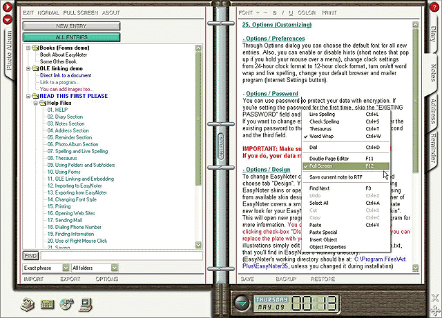Click the red play arrow icon top-left
This screenshot has height=318, width=442.
[x=8, y=7]
